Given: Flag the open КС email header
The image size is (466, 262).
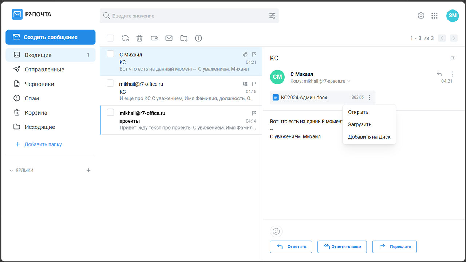Looking at the screenshot, I should click(453, 59).
